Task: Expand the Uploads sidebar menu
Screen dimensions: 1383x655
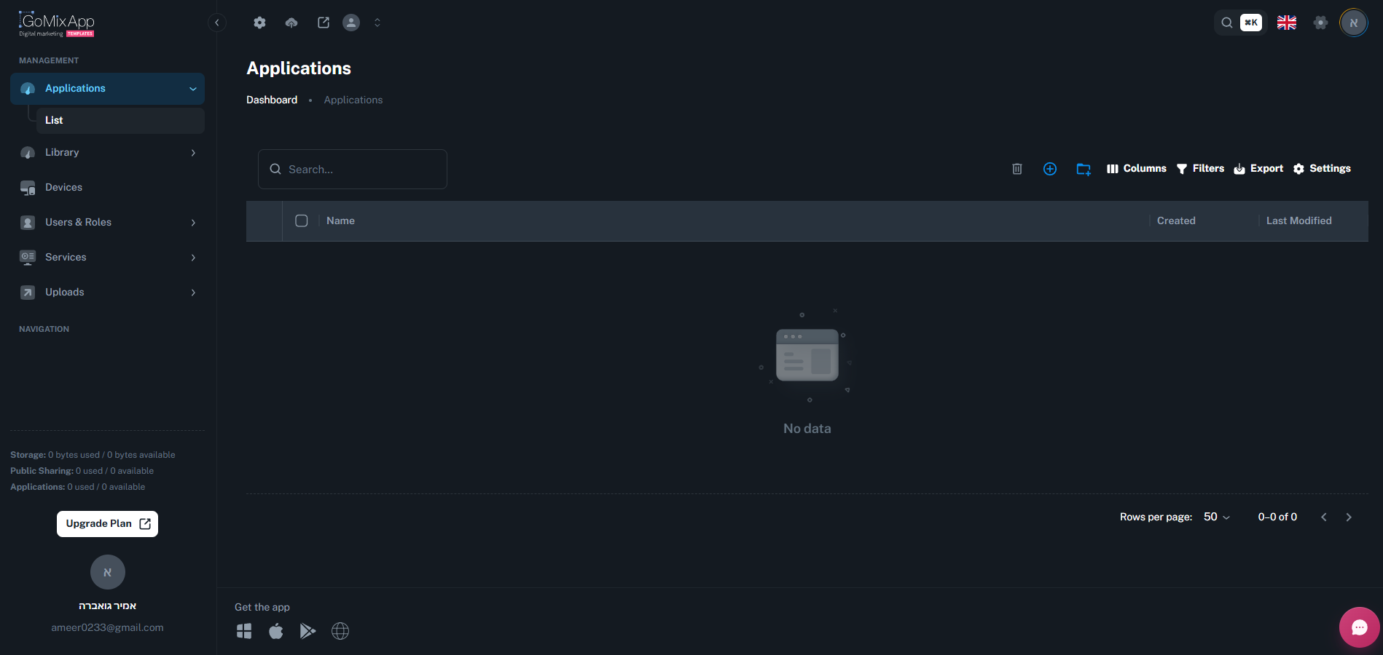Action: pos(107,292)
